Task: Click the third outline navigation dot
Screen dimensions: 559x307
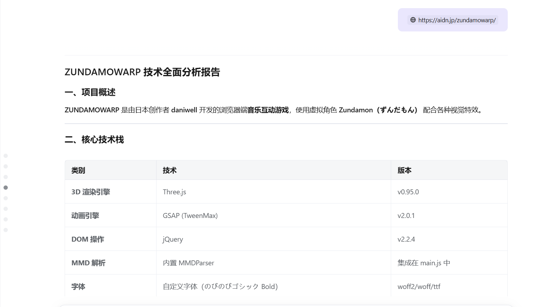Action: click(6, 177)
